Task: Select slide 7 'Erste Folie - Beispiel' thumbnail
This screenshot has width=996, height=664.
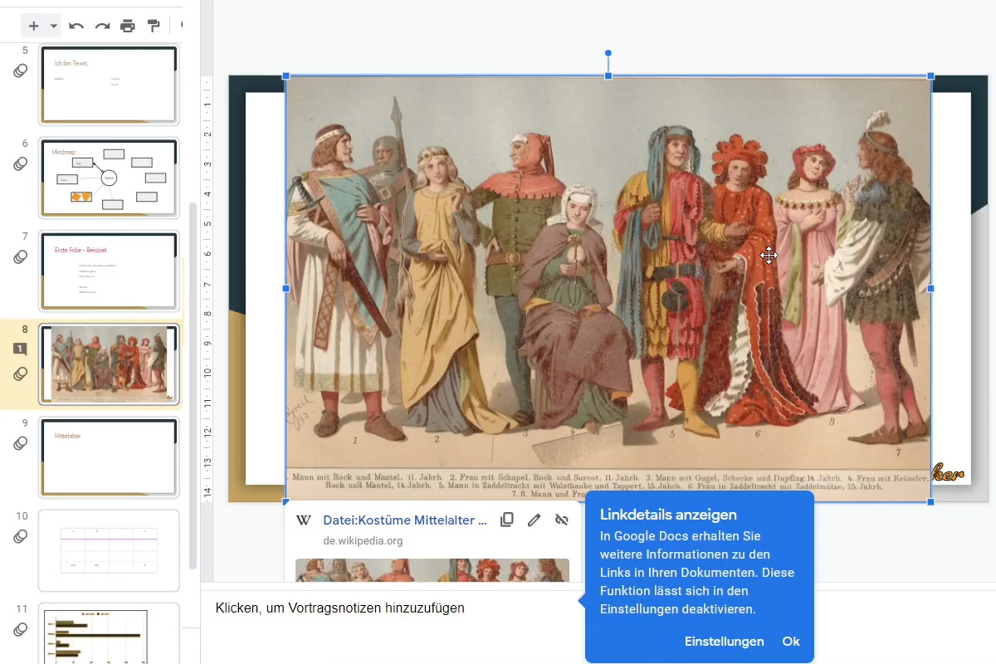Action: coord(109,271)
